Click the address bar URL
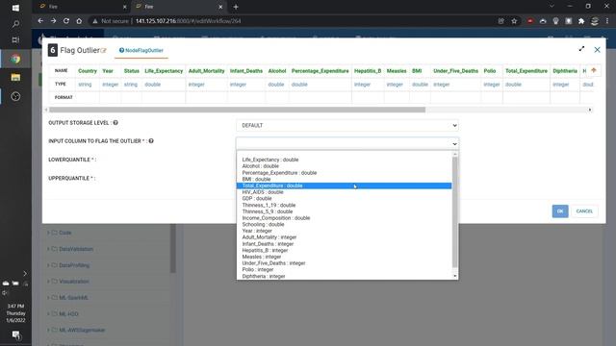Screen dimensions: 616x346 click(x=189, y=21)
